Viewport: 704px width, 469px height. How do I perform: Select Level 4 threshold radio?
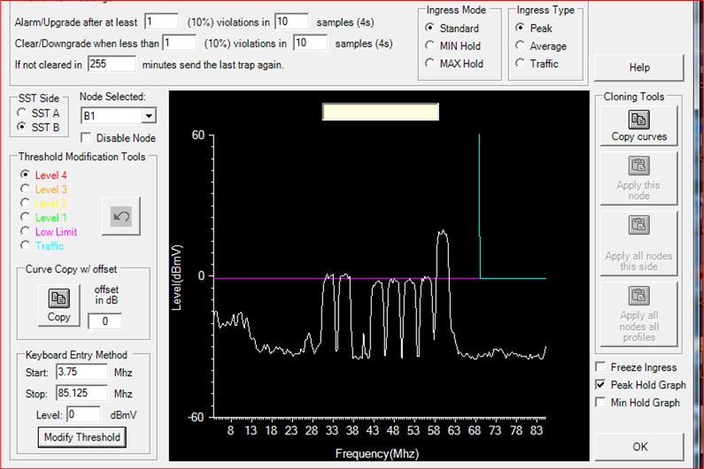click(25, 174)
